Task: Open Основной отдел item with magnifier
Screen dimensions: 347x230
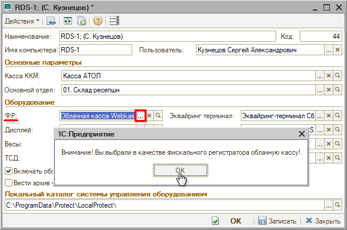Action: point(338,90)
